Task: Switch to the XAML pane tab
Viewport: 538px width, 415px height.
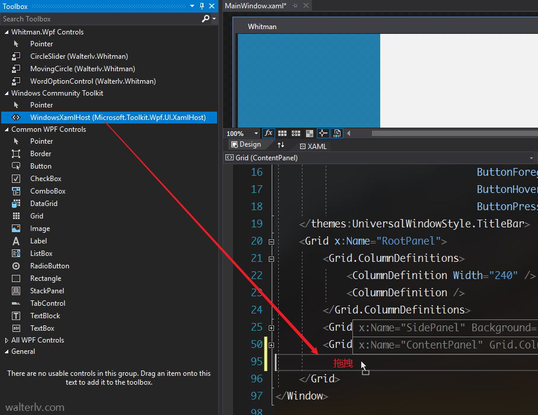Action: [313, 147]
